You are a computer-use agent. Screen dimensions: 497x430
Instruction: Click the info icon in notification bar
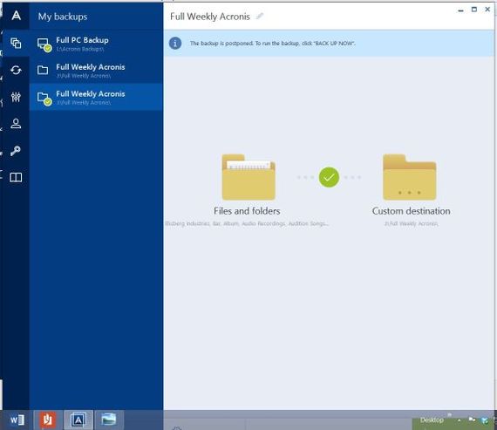(175, 43)
